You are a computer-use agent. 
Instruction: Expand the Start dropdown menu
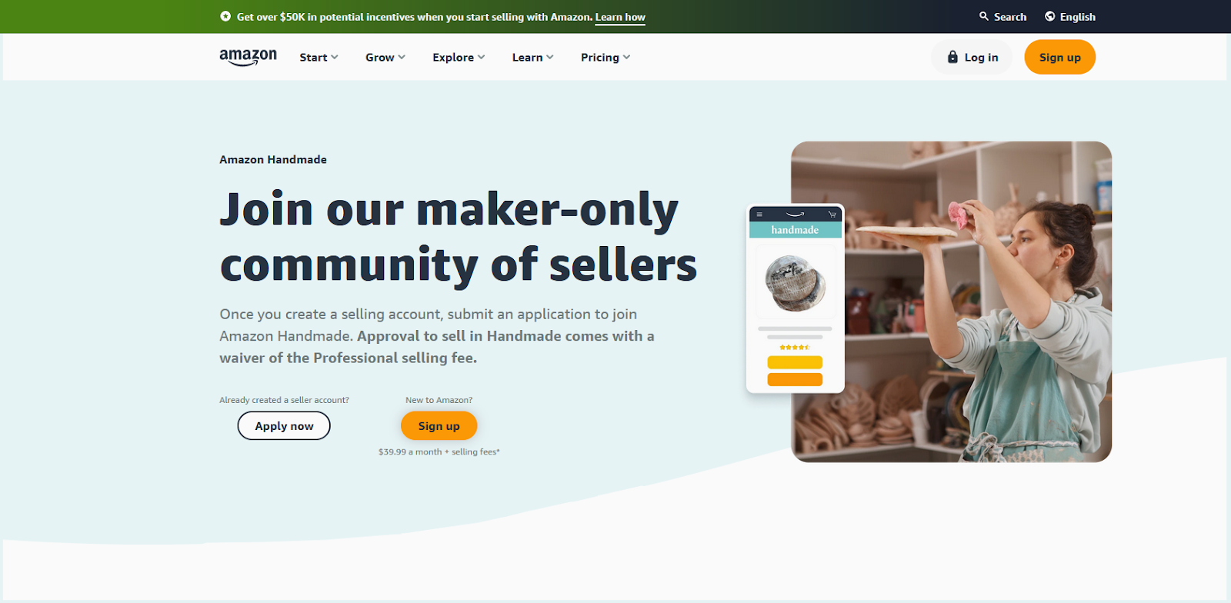[319, 57]
